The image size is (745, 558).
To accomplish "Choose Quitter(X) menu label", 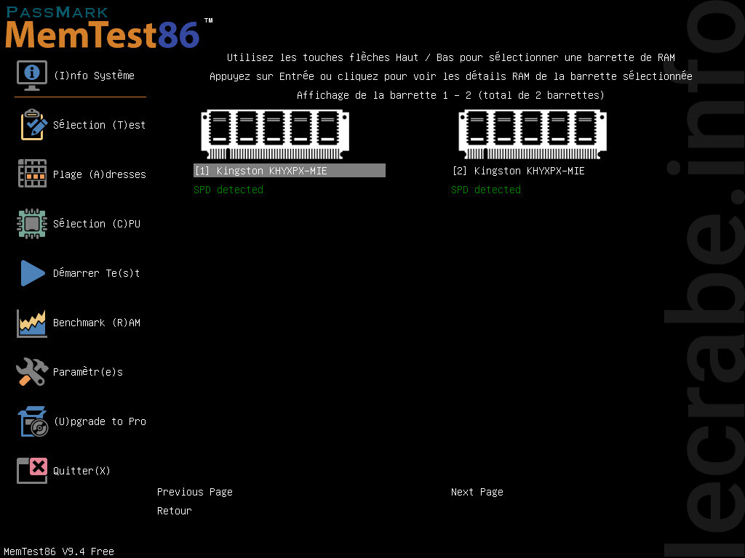I will pos(81,471).
